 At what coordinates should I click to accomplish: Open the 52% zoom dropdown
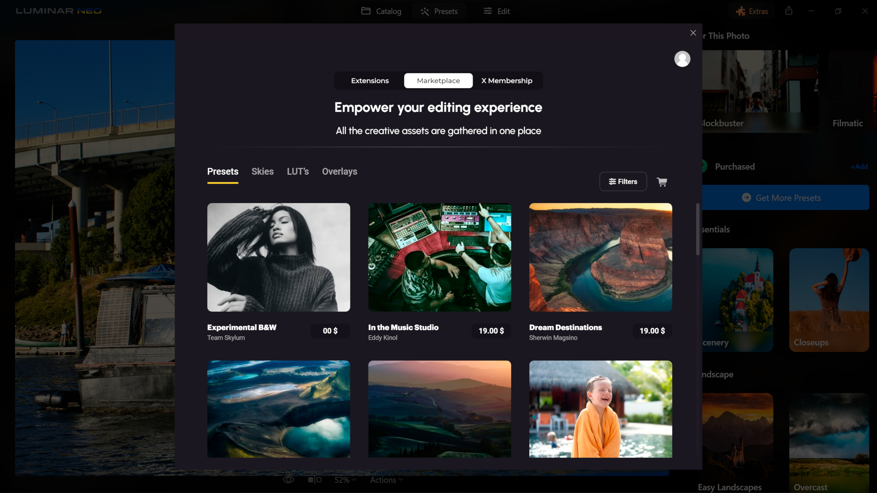click(x=345, y=480)
